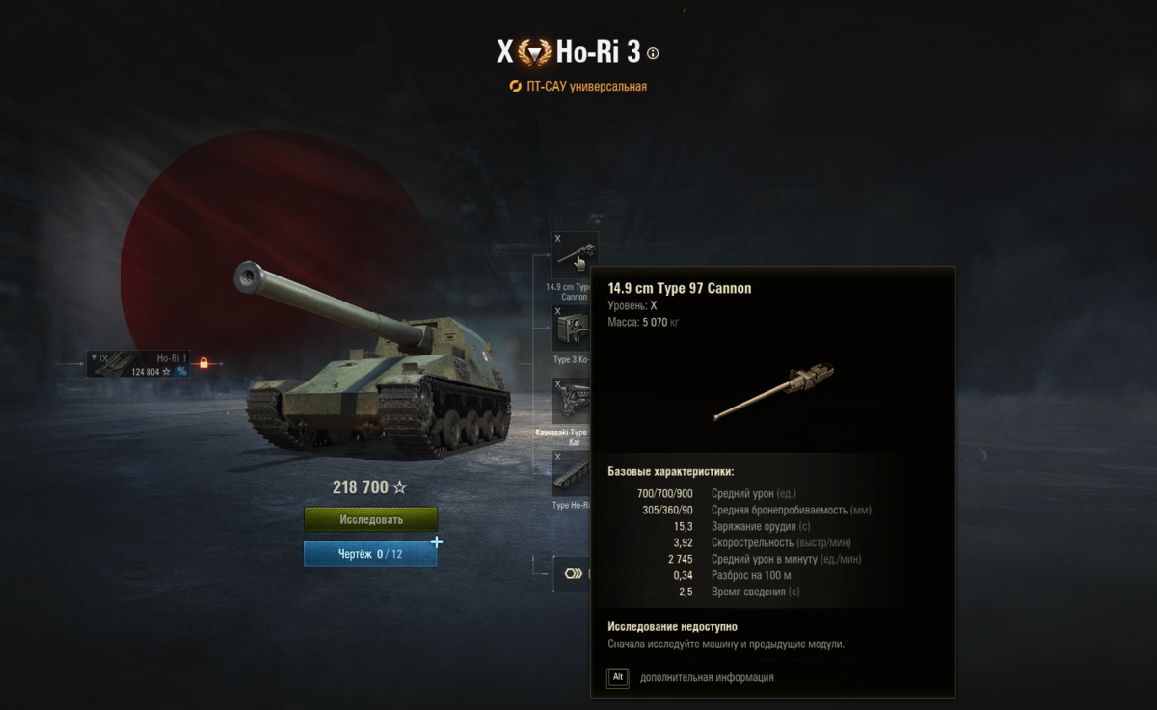Click the cannon preview image in the tooltip
1157x710 pixels.
click(x=773, y=392)
